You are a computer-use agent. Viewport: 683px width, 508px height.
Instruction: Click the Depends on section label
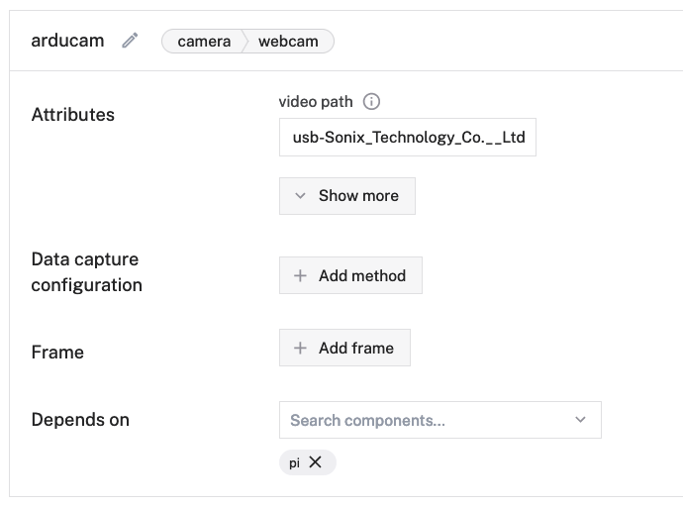[80, 420]
